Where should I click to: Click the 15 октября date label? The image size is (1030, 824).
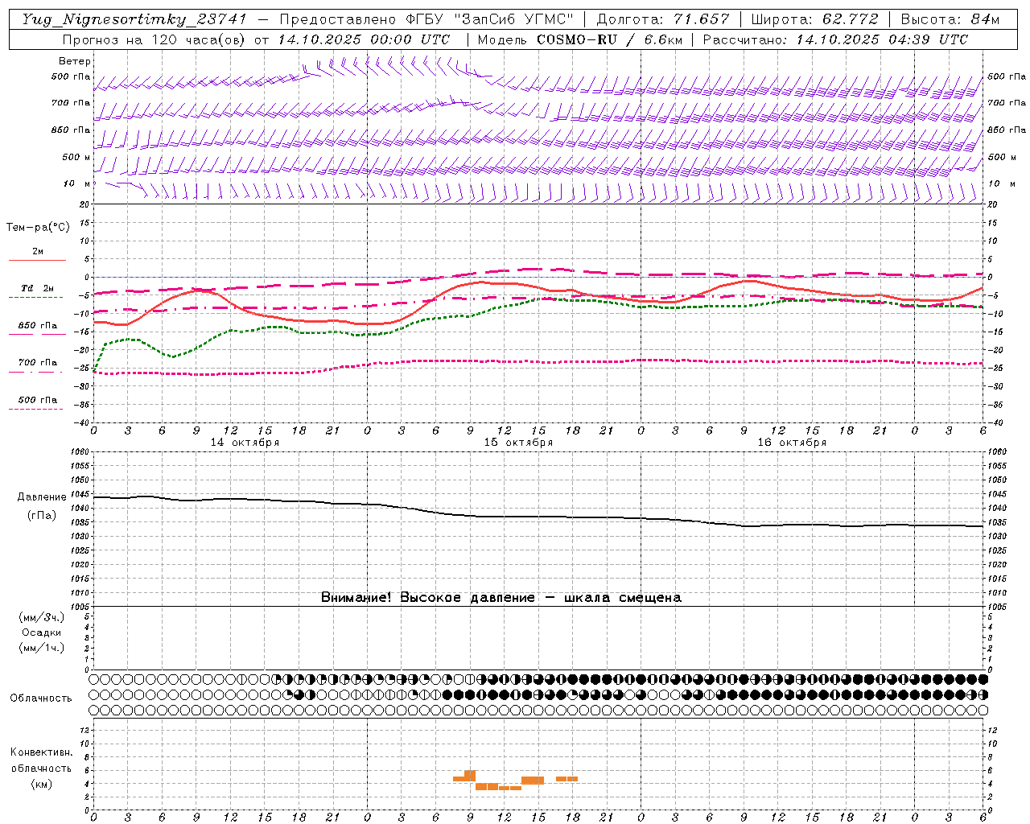click(x=518, y=443)
